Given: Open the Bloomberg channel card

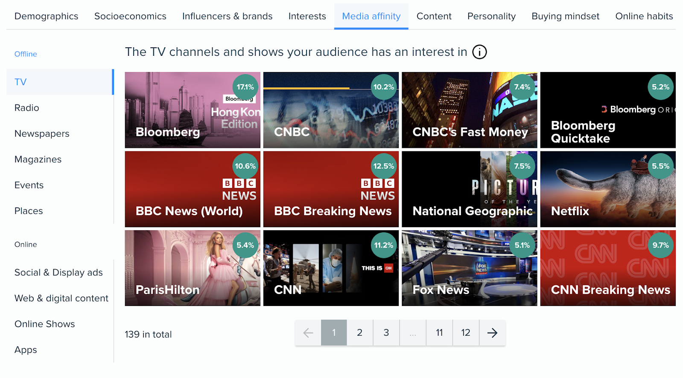Looking at the screenshot, I should point(192,110).
